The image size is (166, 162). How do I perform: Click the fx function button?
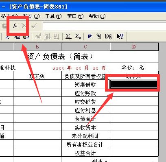[x=15, y=26]
